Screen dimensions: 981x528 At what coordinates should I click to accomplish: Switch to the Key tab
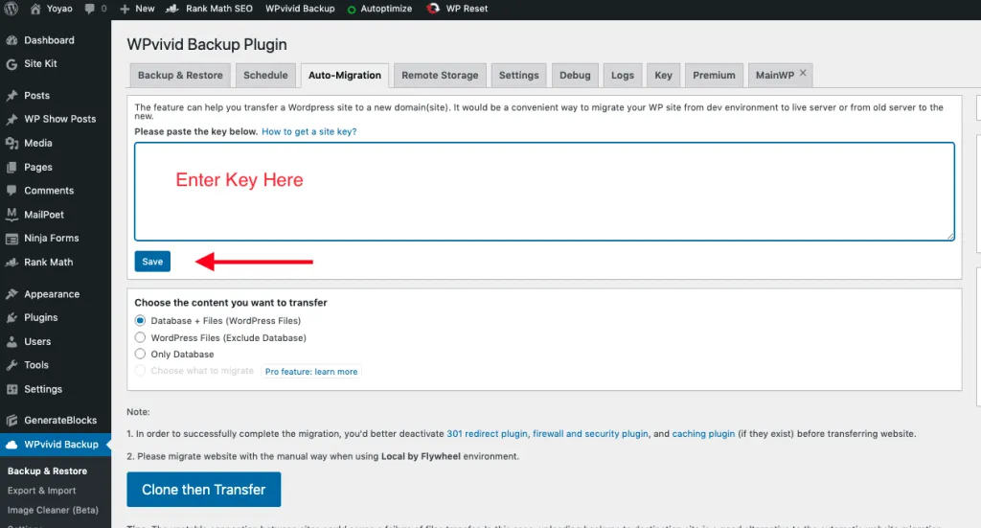(663, 75)
